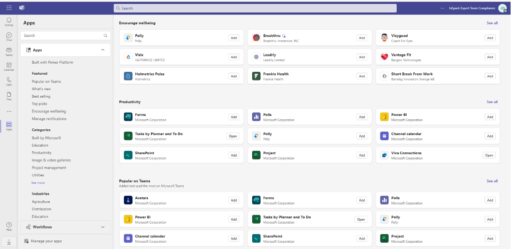
Task: Select Best selling in sidebar
Action: [41, 96]
